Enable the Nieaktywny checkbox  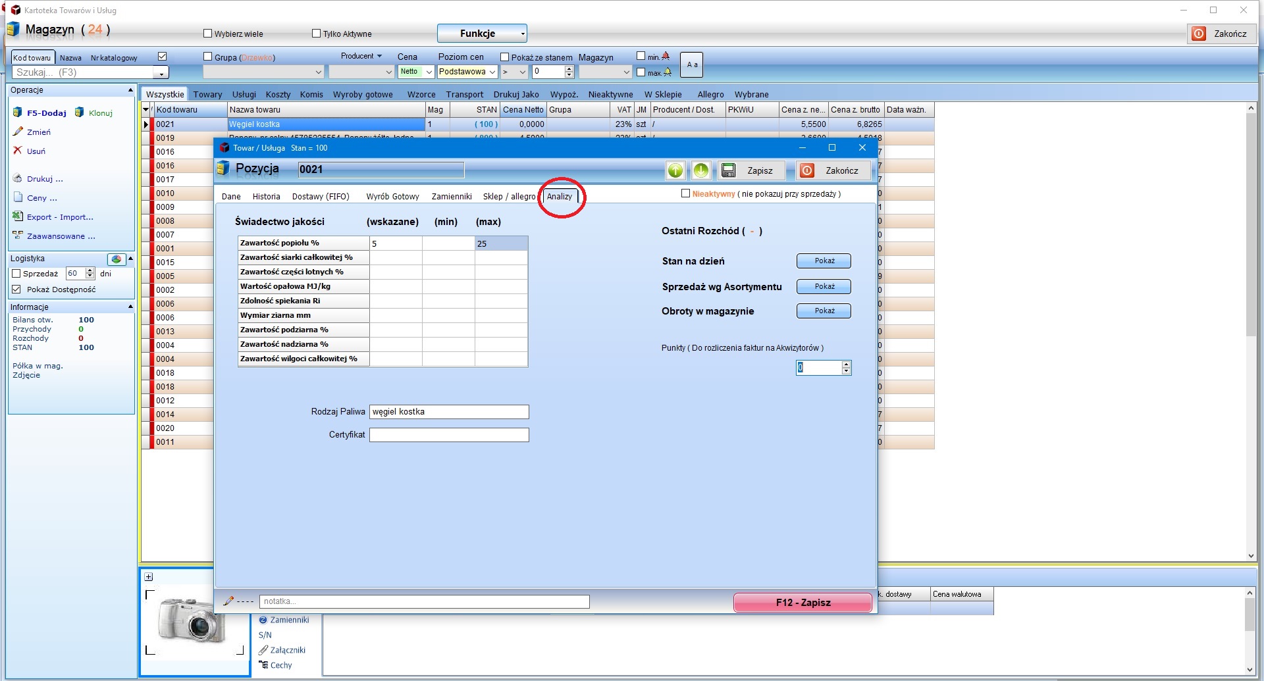685,193
